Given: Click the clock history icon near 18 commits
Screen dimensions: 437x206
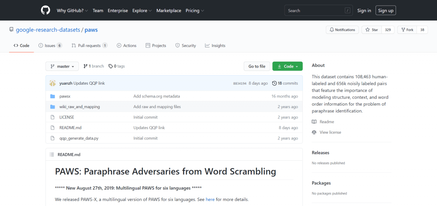Looking at the screenshot, I should 274,83.
